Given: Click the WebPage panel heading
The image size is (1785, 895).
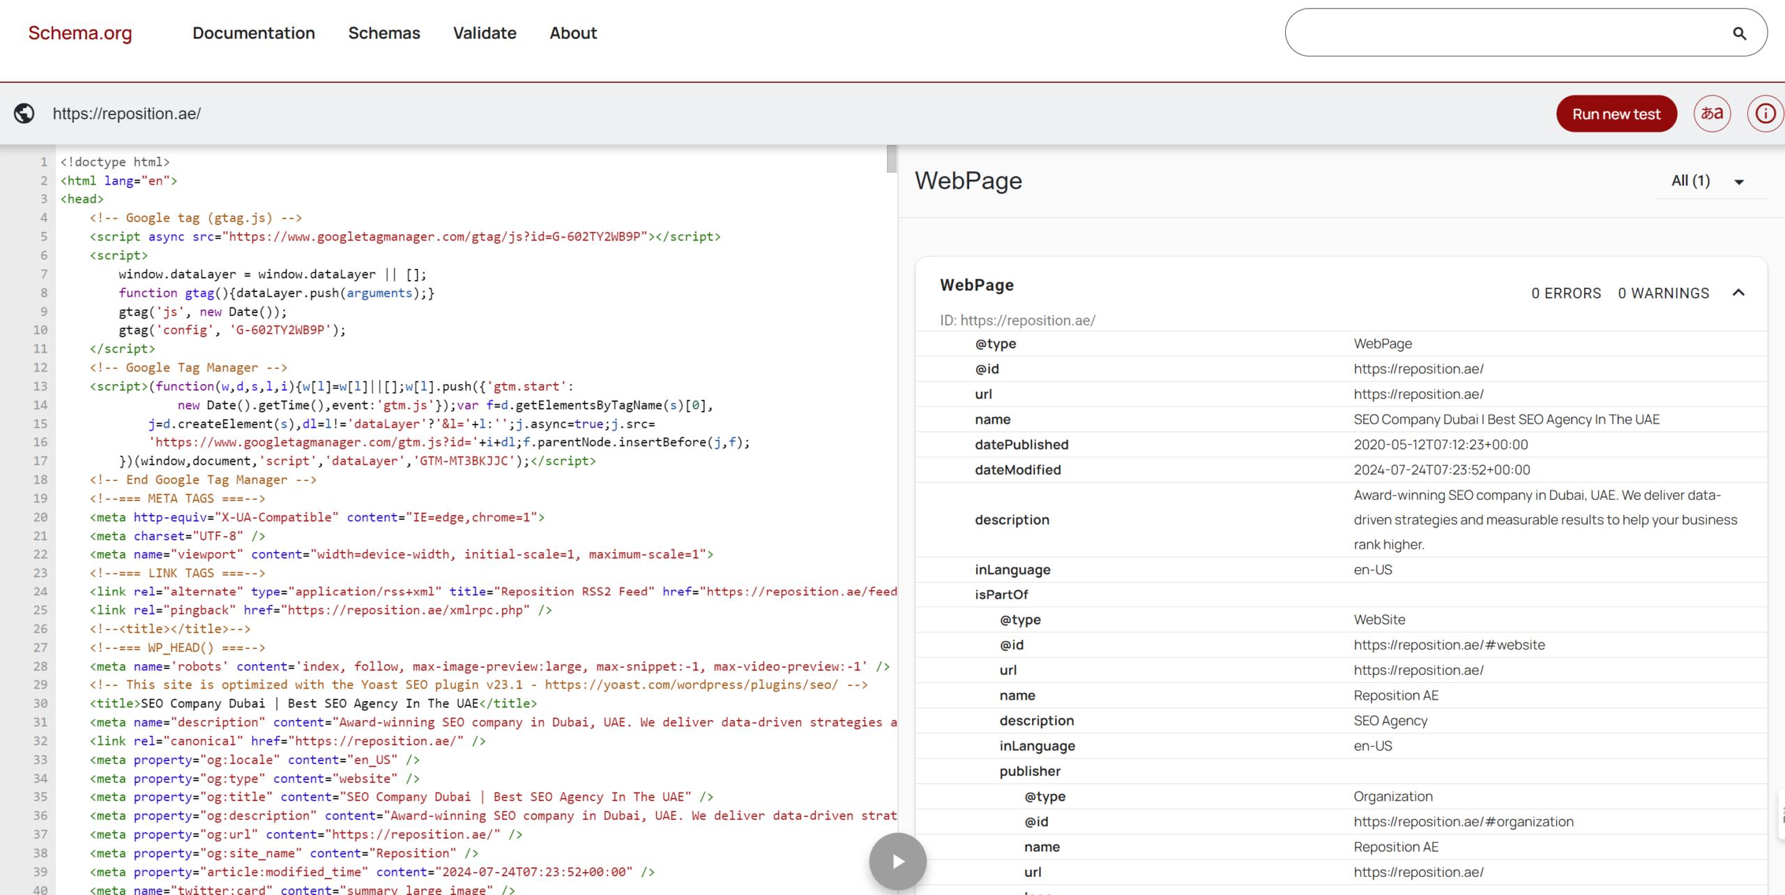Looking at the screenshot, I should (969, 181).
